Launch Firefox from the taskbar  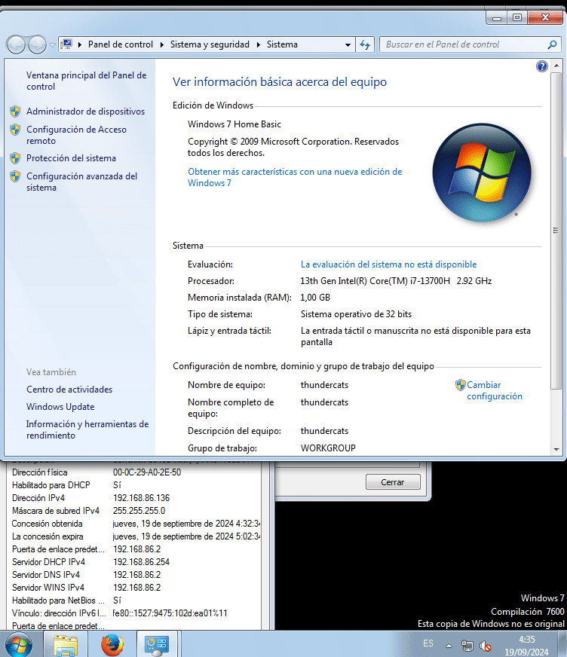112,645
